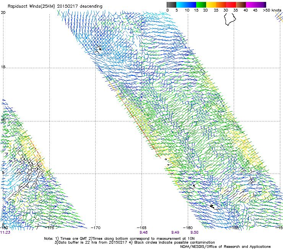This screenshot has height=249, width=283.
Task: Click the brown 35-40 knots color swatch
Action: pyautogui.click(x=241, y=5)
